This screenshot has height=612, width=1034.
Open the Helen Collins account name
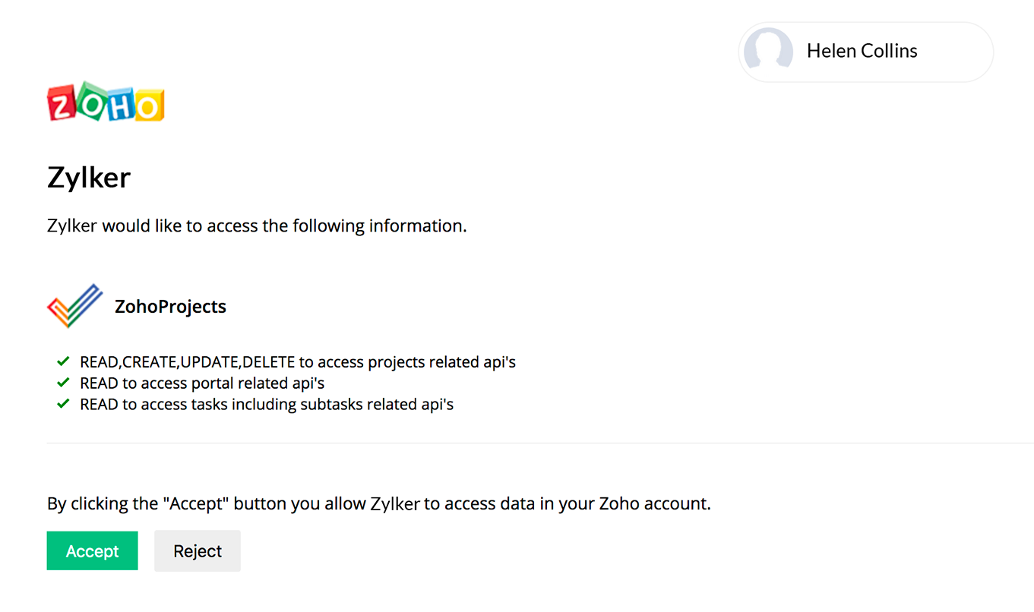click(x=862, y=52)
